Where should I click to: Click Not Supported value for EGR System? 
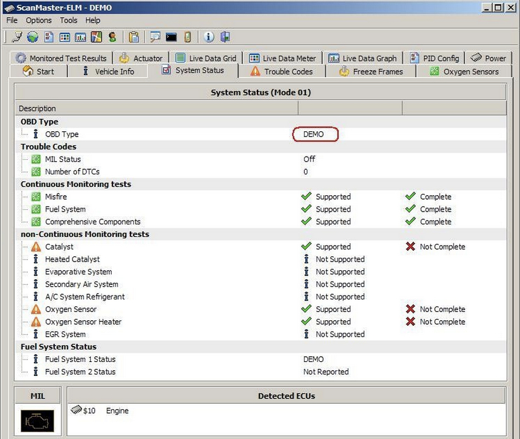coord(340,335)
